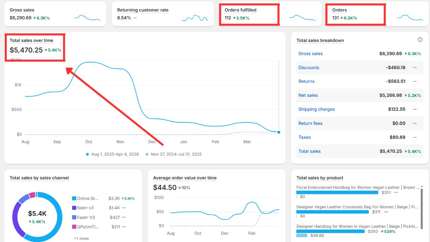Image resolution: width=430 pixels, height=242 pixels.
Task: Open the Return fees link
Action: 310,123
